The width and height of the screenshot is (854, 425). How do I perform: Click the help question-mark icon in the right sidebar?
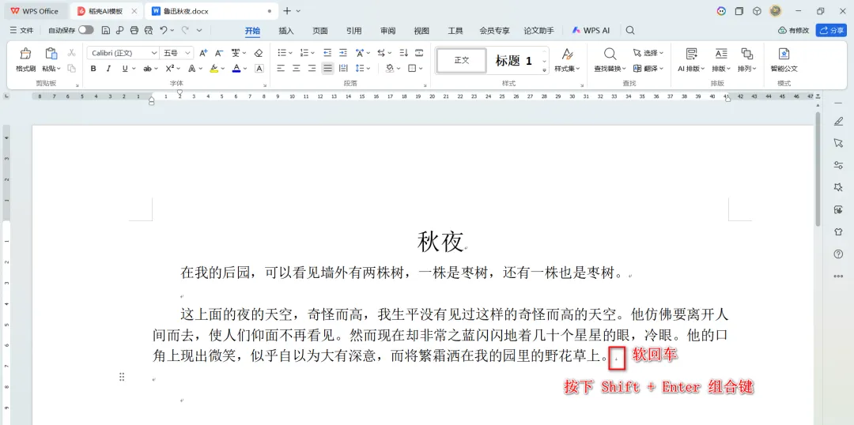(x=838, y=254)
